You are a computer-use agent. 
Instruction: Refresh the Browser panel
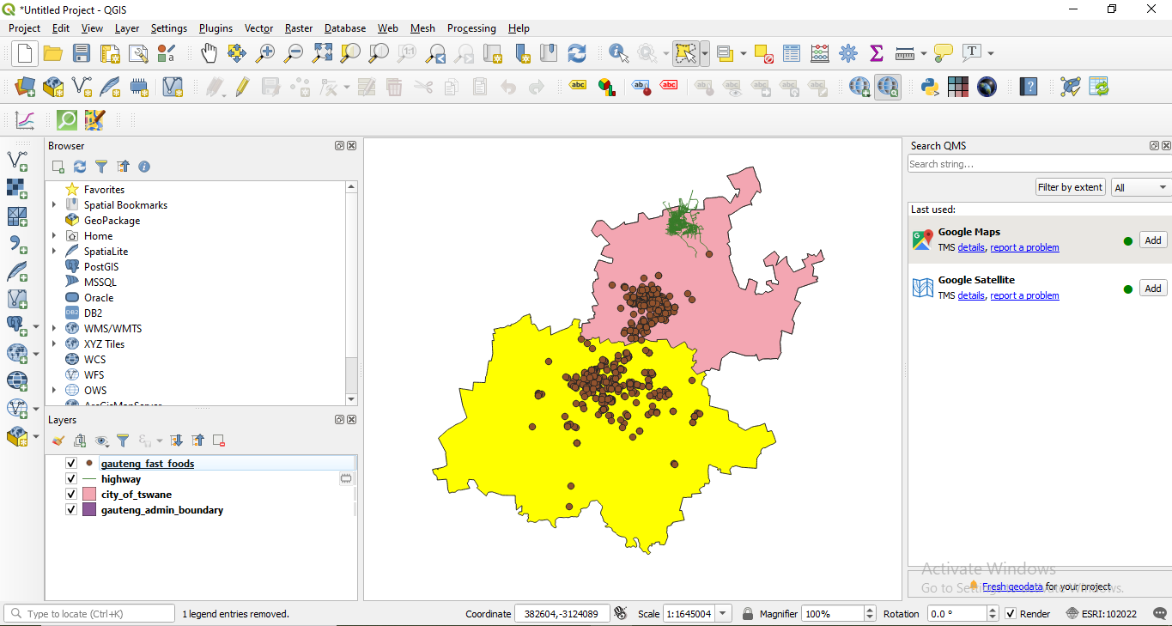click(x=80, y=167)
